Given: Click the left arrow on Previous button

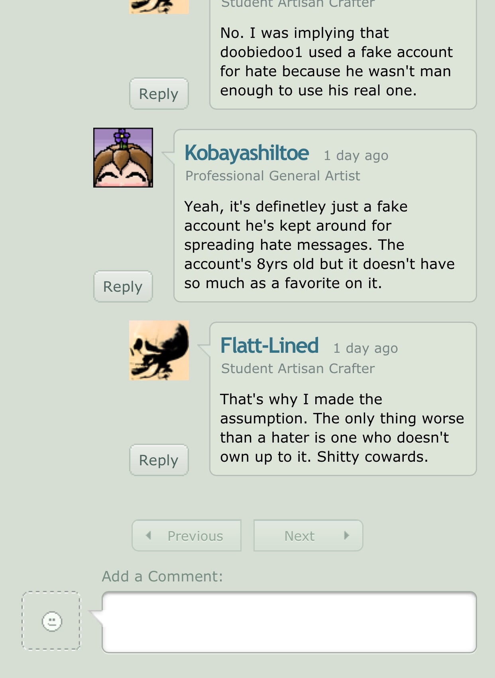Looking at the screenshot, I should click(149, 535).
